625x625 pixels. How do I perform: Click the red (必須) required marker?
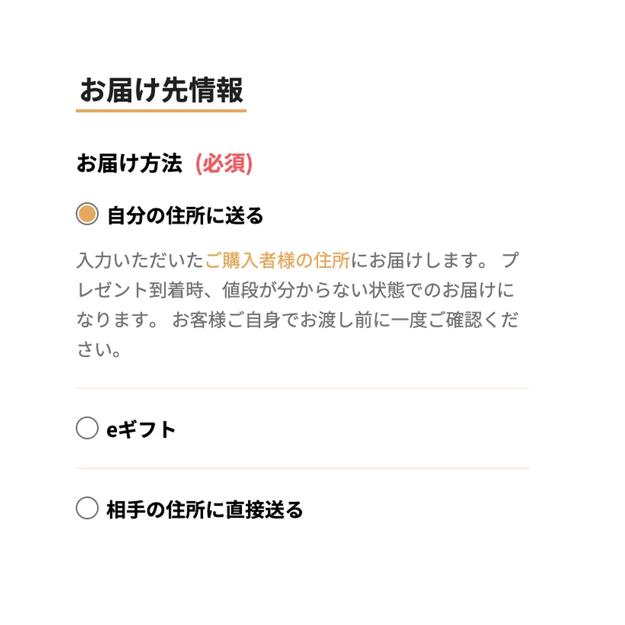[x=224, y=164]
